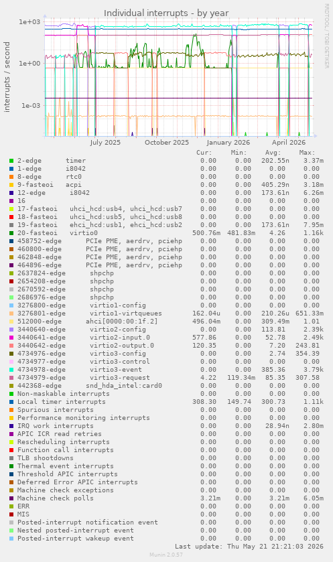The width and height of the screenshot is (333, 562).
Task: Click the swatch beside Local timer interrupts
Action: [11, 402]
